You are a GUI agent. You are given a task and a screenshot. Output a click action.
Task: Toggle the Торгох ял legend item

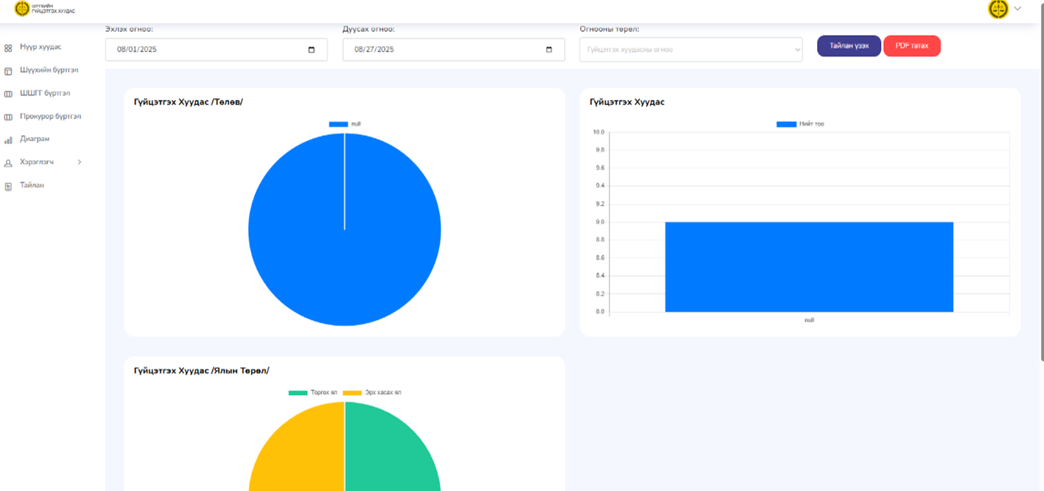point(298,393)
